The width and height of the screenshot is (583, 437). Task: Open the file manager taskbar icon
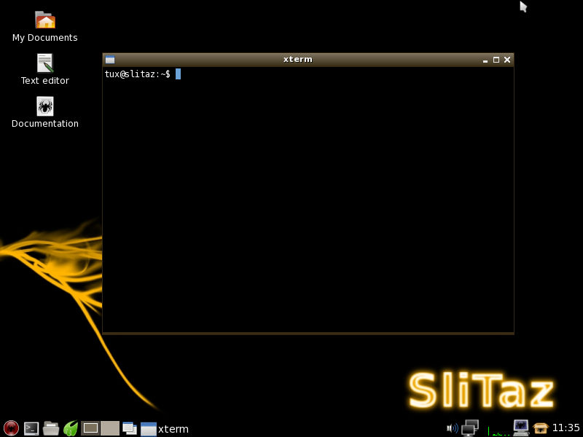pyautogui.click(x=51, y=428)
